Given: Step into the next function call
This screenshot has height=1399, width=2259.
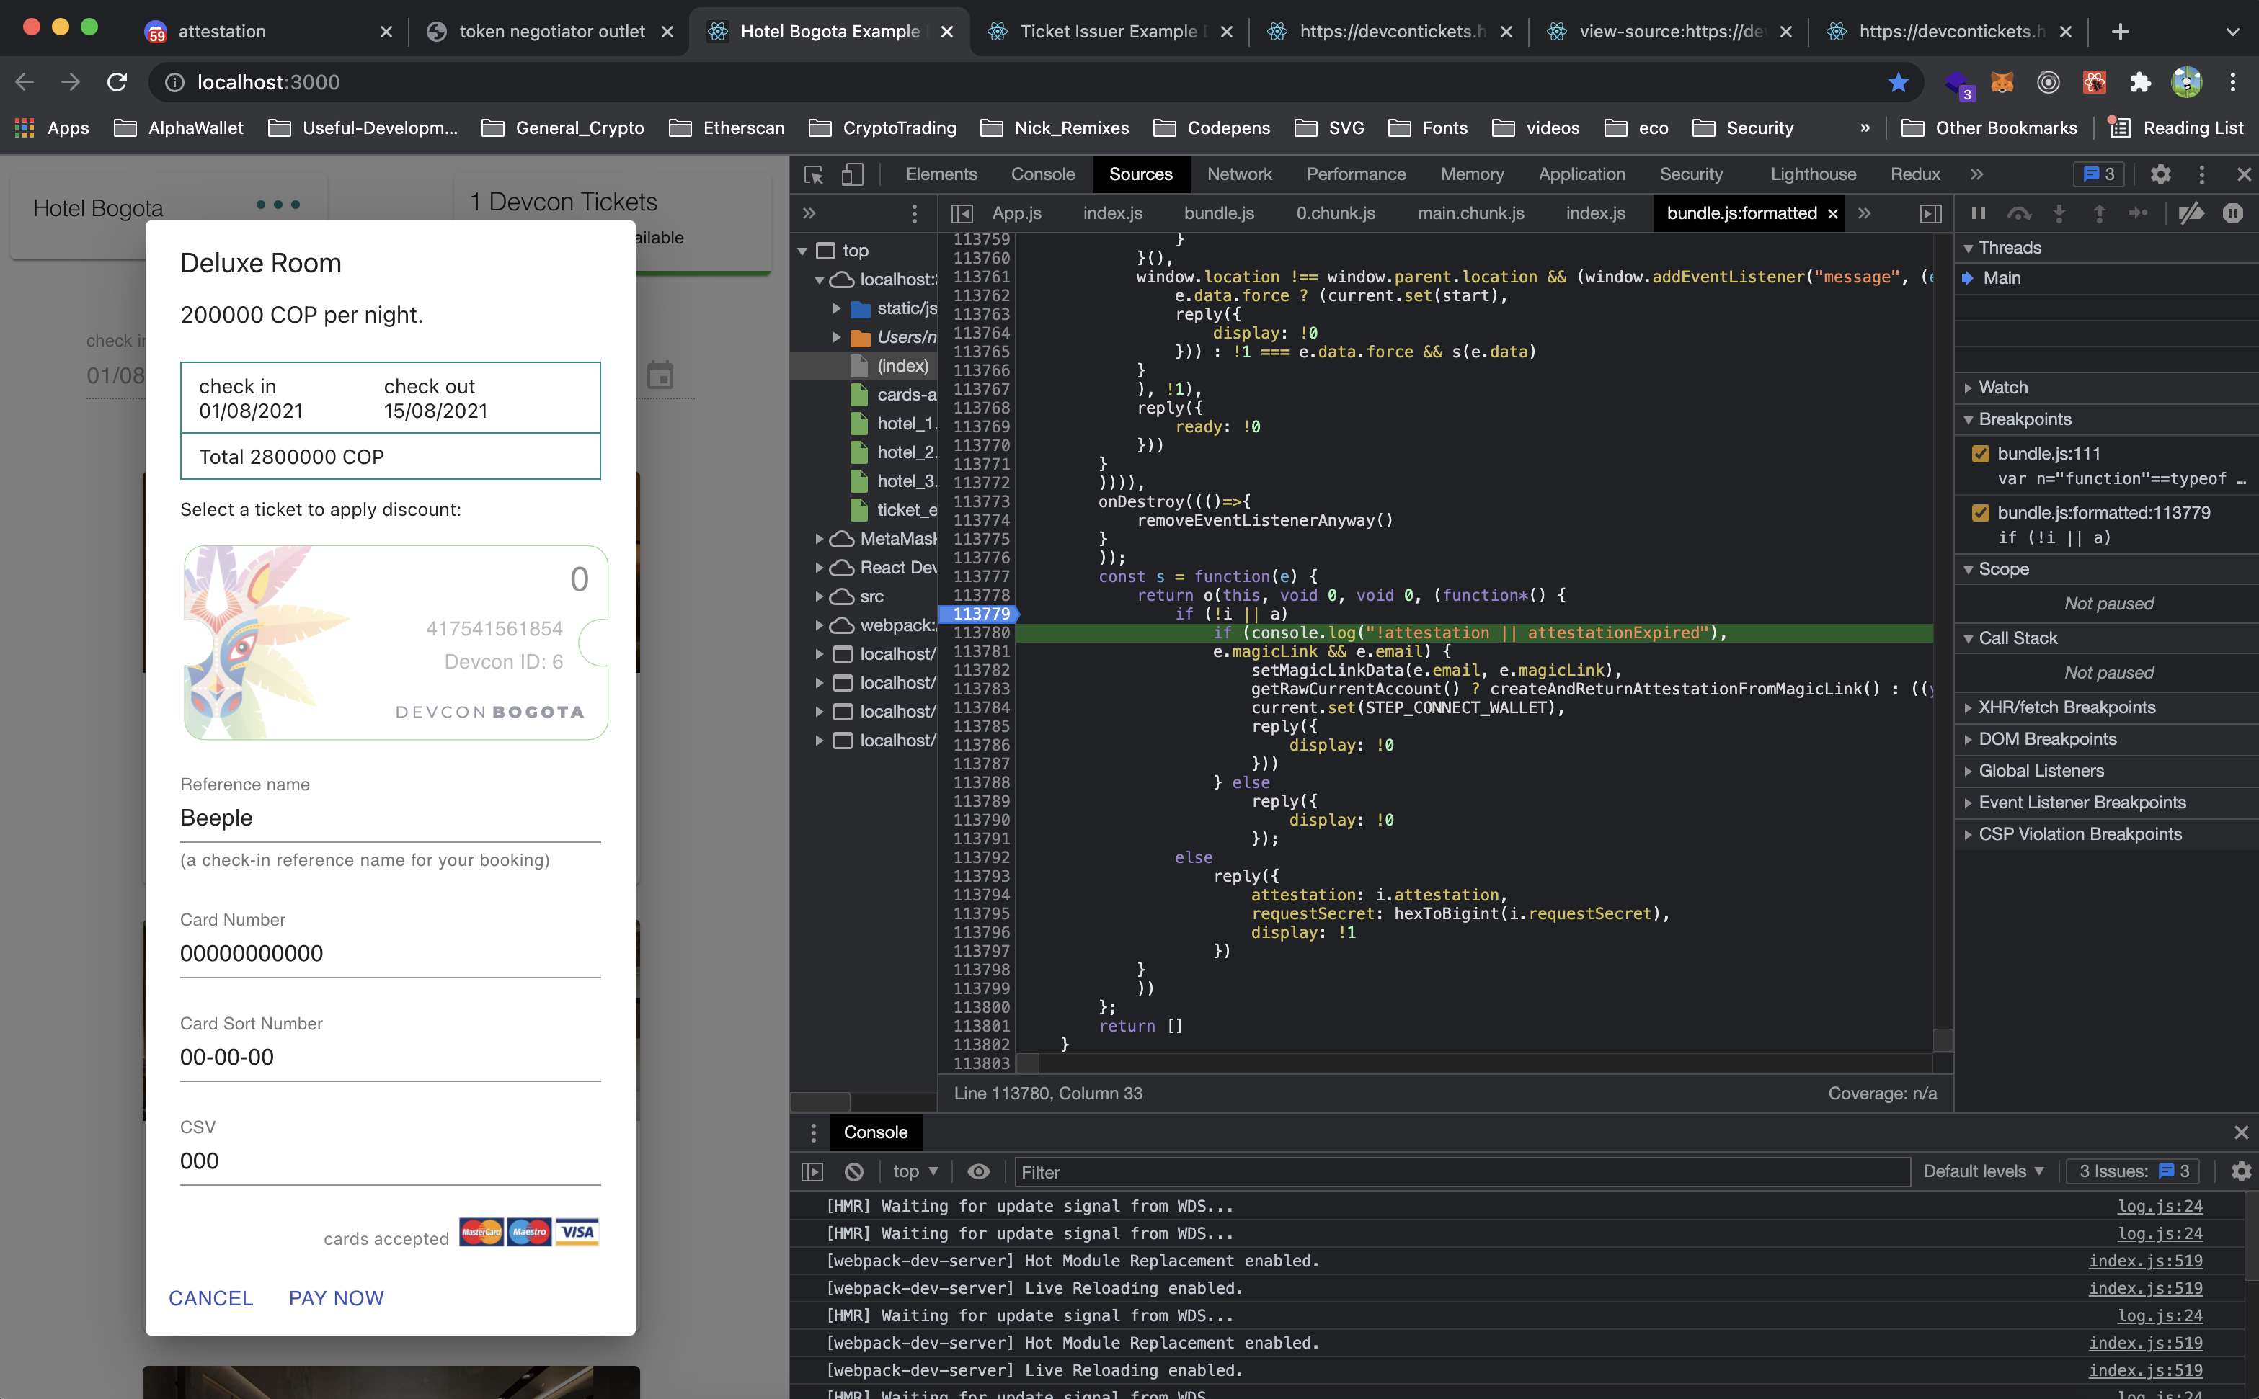Looking at the screenshot, I should click(x=2060, y=213).
